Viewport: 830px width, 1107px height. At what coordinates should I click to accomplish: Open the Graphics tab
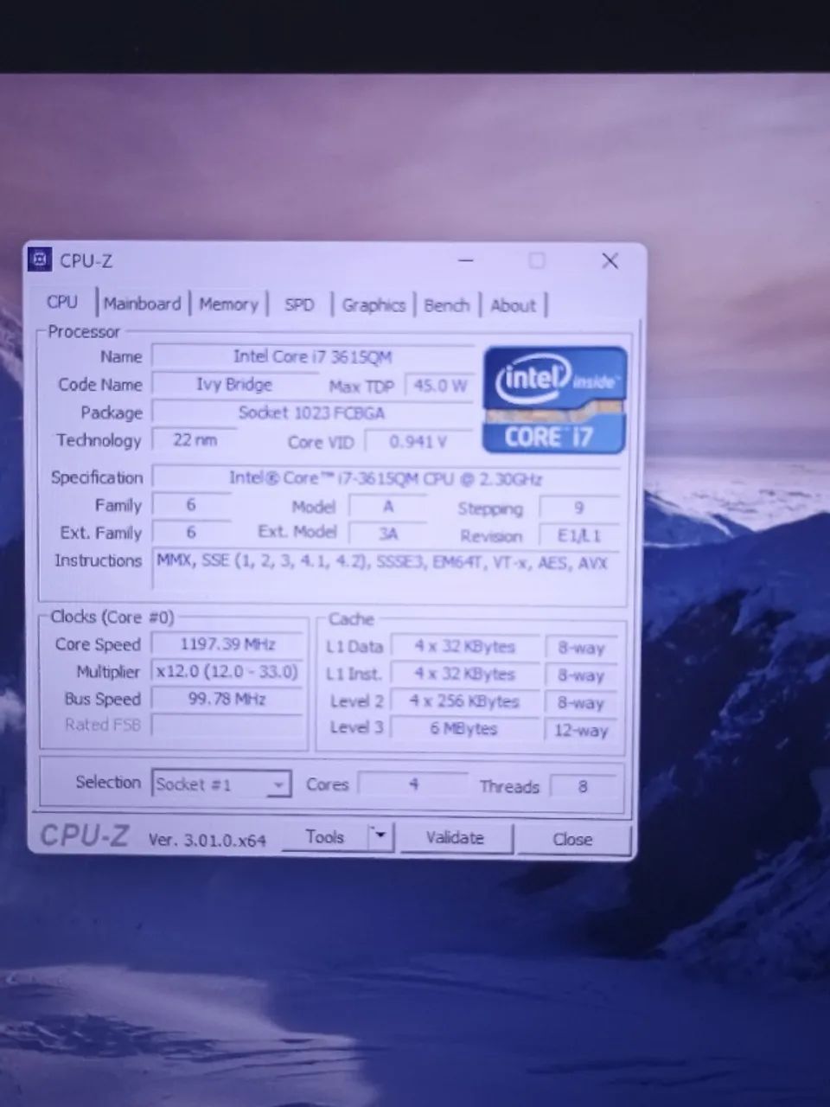pyautogui.click(x=373, y=305)
